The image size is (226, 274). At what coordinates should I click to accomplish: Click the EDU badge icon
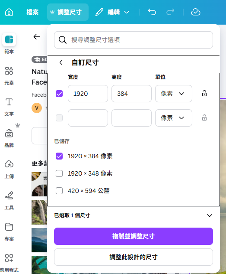point(40,59)
